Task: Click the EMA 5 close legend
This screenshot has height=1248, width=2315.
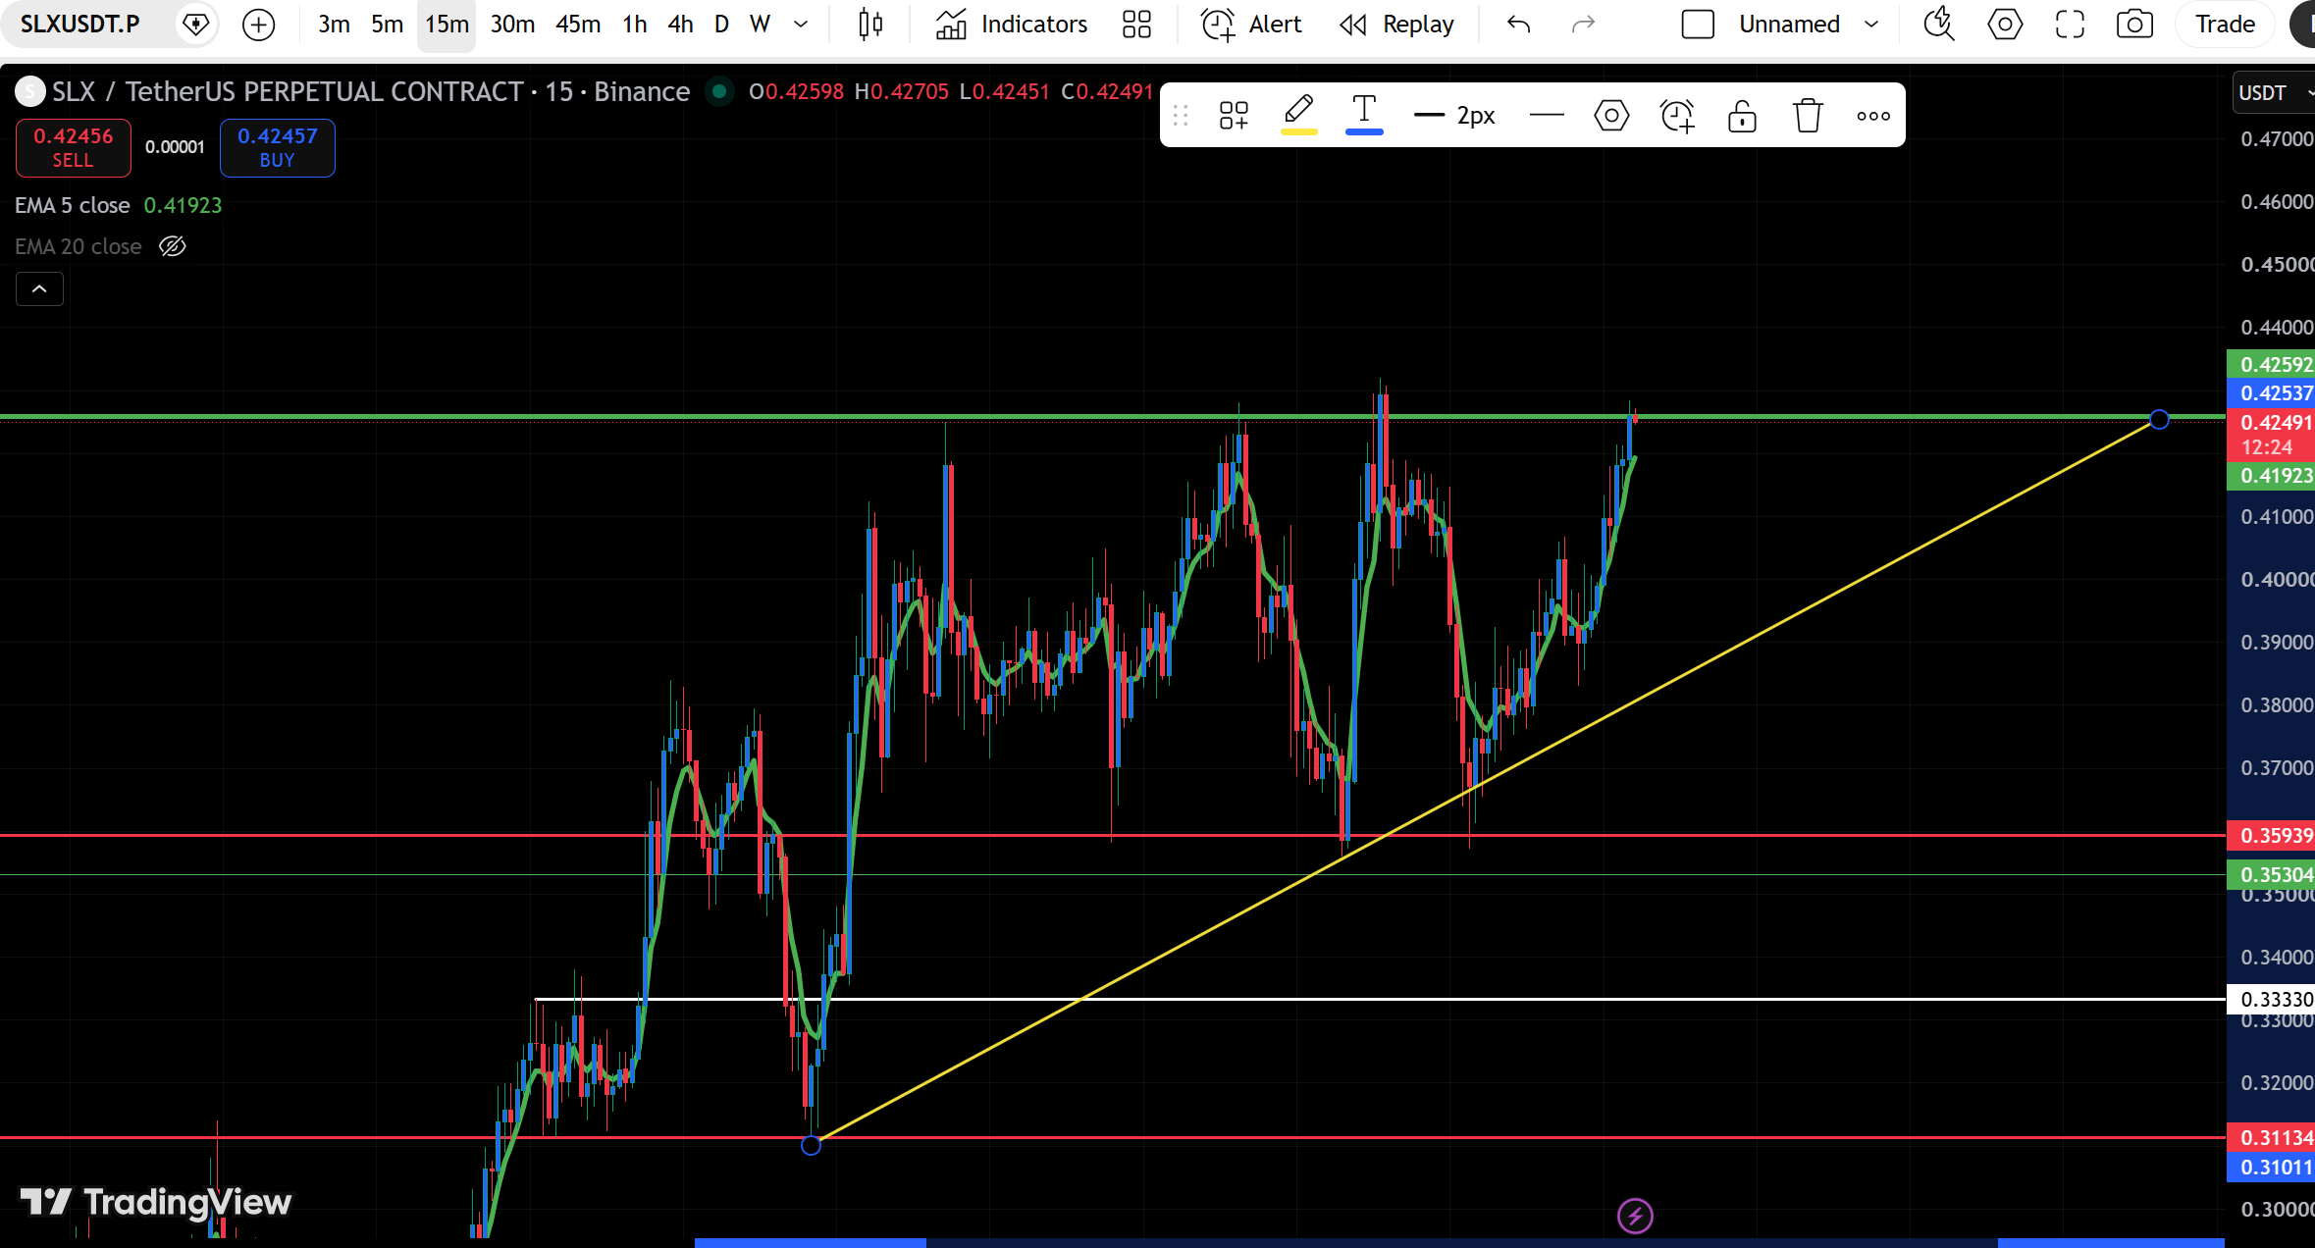Action: pyautogui.click(x=73, y=205)
